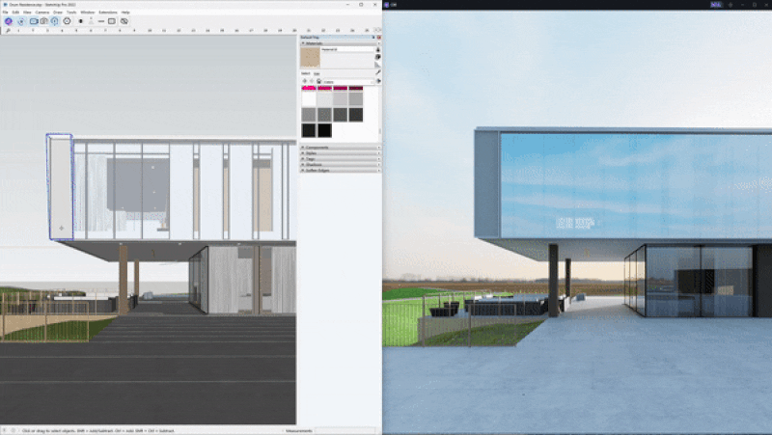Pick the darkest maroon color swatch
This screenshot has height=435, width=772.
tap(356, 88)
